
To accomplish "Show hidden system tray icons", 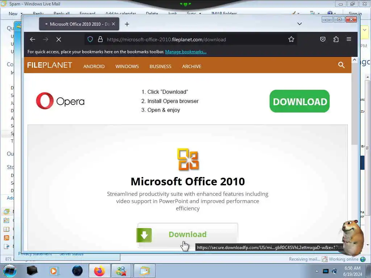I will point(317,271).
